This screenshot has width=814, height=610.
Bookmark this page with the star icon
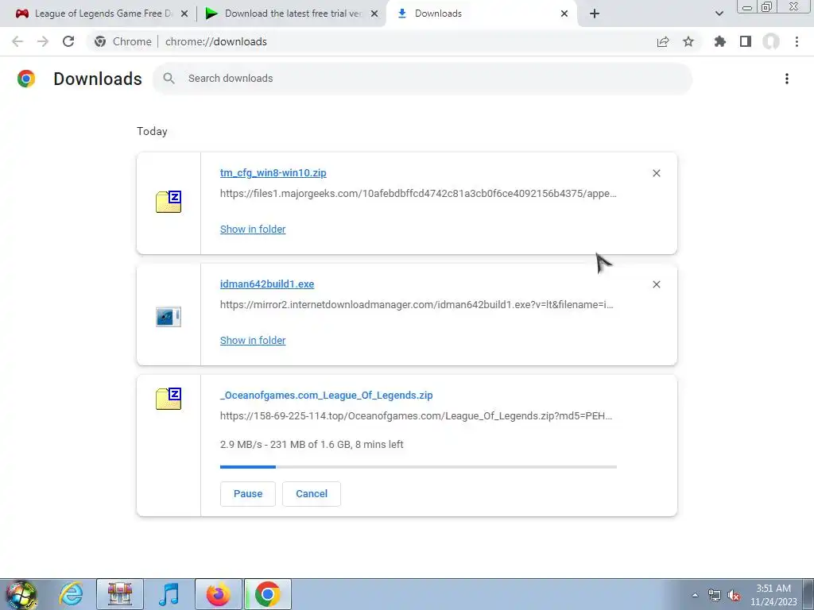tap(688, 41)
